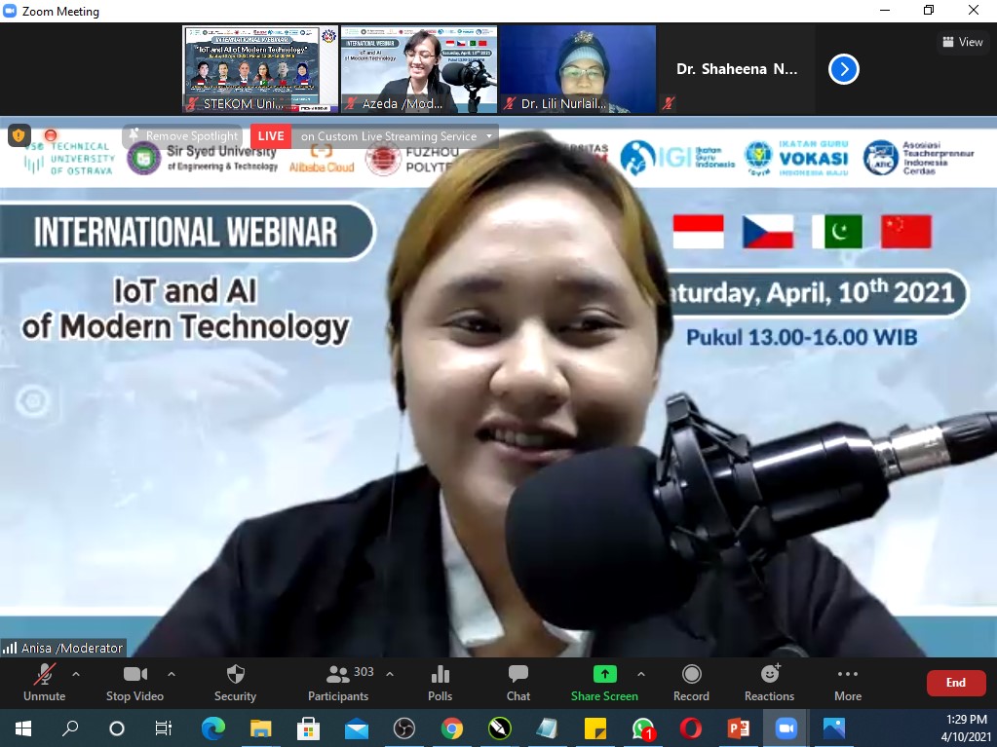997x747 pixels.
Task: Open OBS Studio from taskbar
Action: pos(403,728)
